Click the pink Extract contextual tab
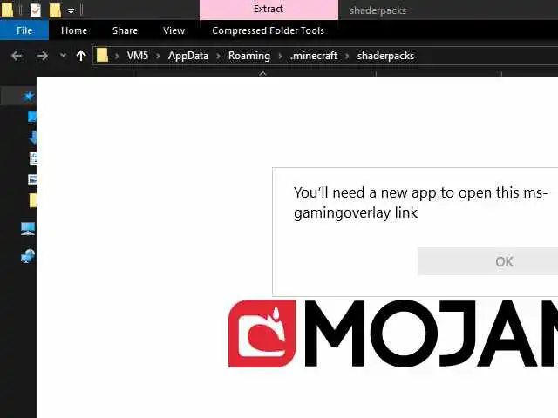The height and width of the screenshot is (418, 558). point(269,10)
